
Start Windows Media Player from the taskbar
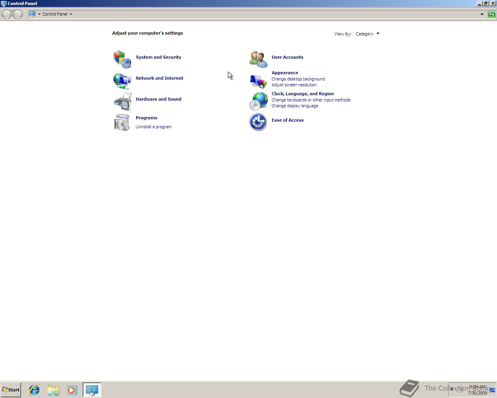(x=73, y=390)
